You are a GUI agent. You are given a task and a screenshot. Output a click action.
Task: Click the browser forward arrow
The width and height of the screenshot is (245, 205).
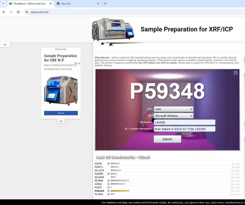(11, 12)
